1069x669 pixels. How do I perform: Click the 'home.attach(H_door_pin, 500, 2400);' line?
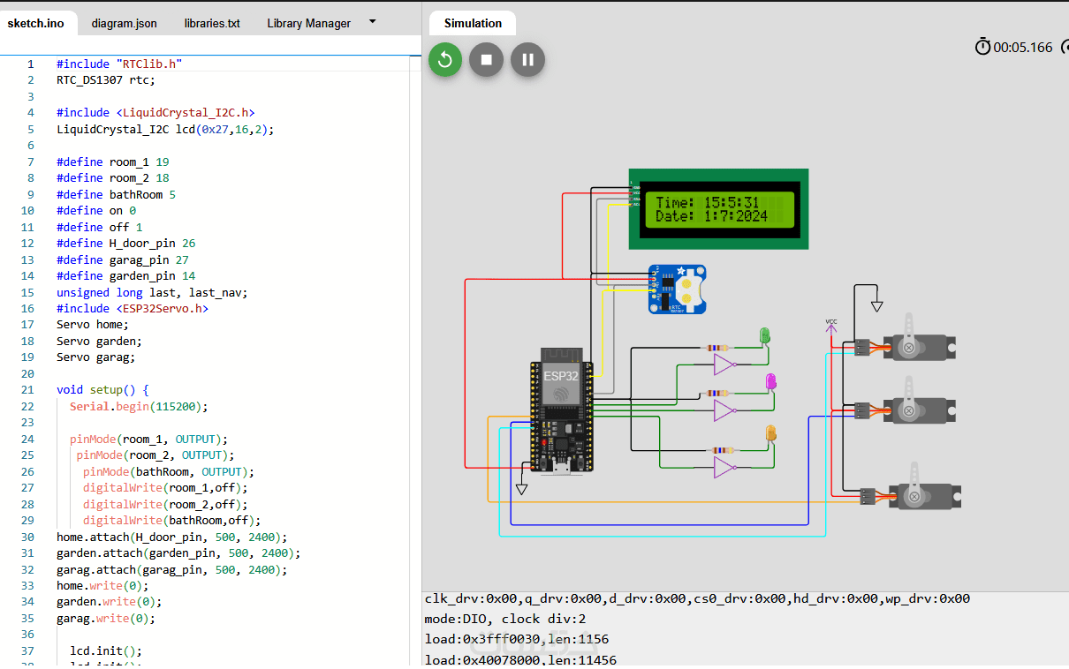pos(171,537)
